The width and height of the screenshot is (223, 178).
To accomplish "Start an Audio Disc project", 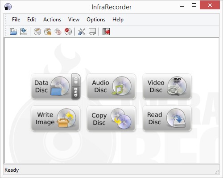I will click(111, 86).
